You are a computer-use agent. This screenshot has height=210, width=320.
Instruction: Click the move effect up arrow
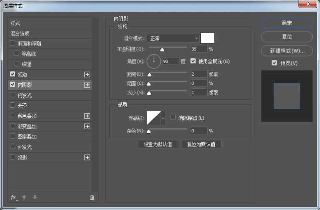point(24,197)
